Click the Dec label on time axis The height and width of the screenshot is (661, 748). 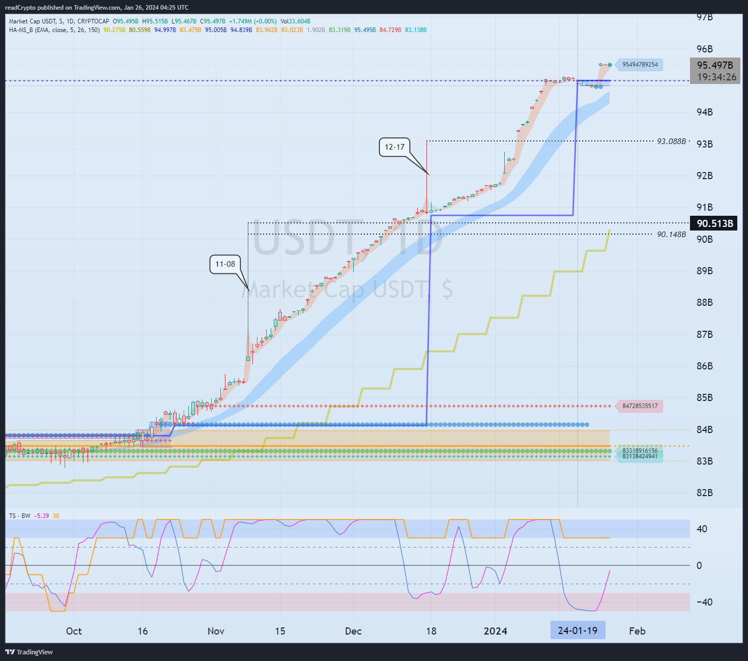coord(353,631)
